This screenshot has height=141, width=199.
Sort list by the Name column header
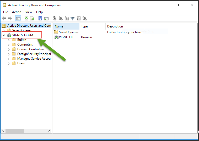coord(66,26)
